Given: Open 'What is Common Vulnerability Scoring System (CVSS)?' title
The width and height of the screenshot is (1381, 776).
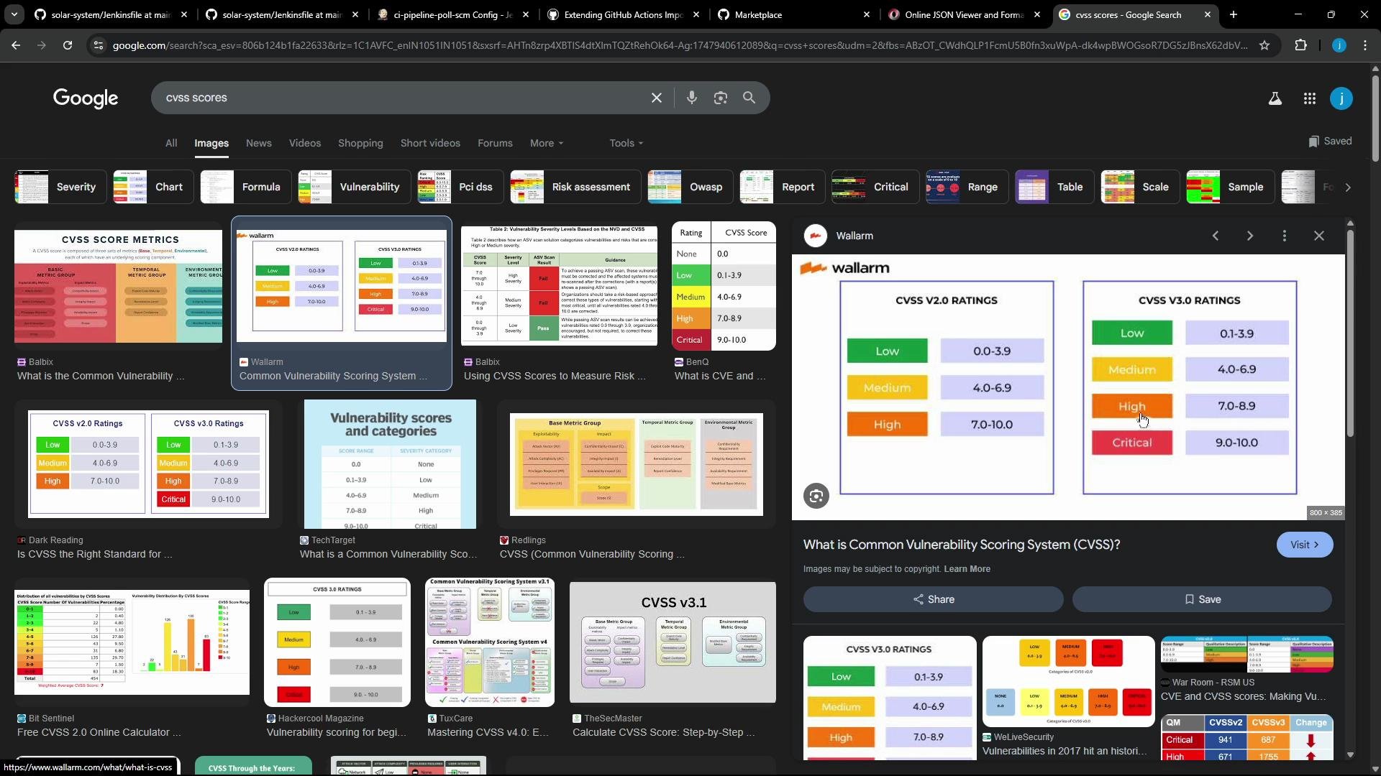Looking at the screenshot, I should click(962, 545).
